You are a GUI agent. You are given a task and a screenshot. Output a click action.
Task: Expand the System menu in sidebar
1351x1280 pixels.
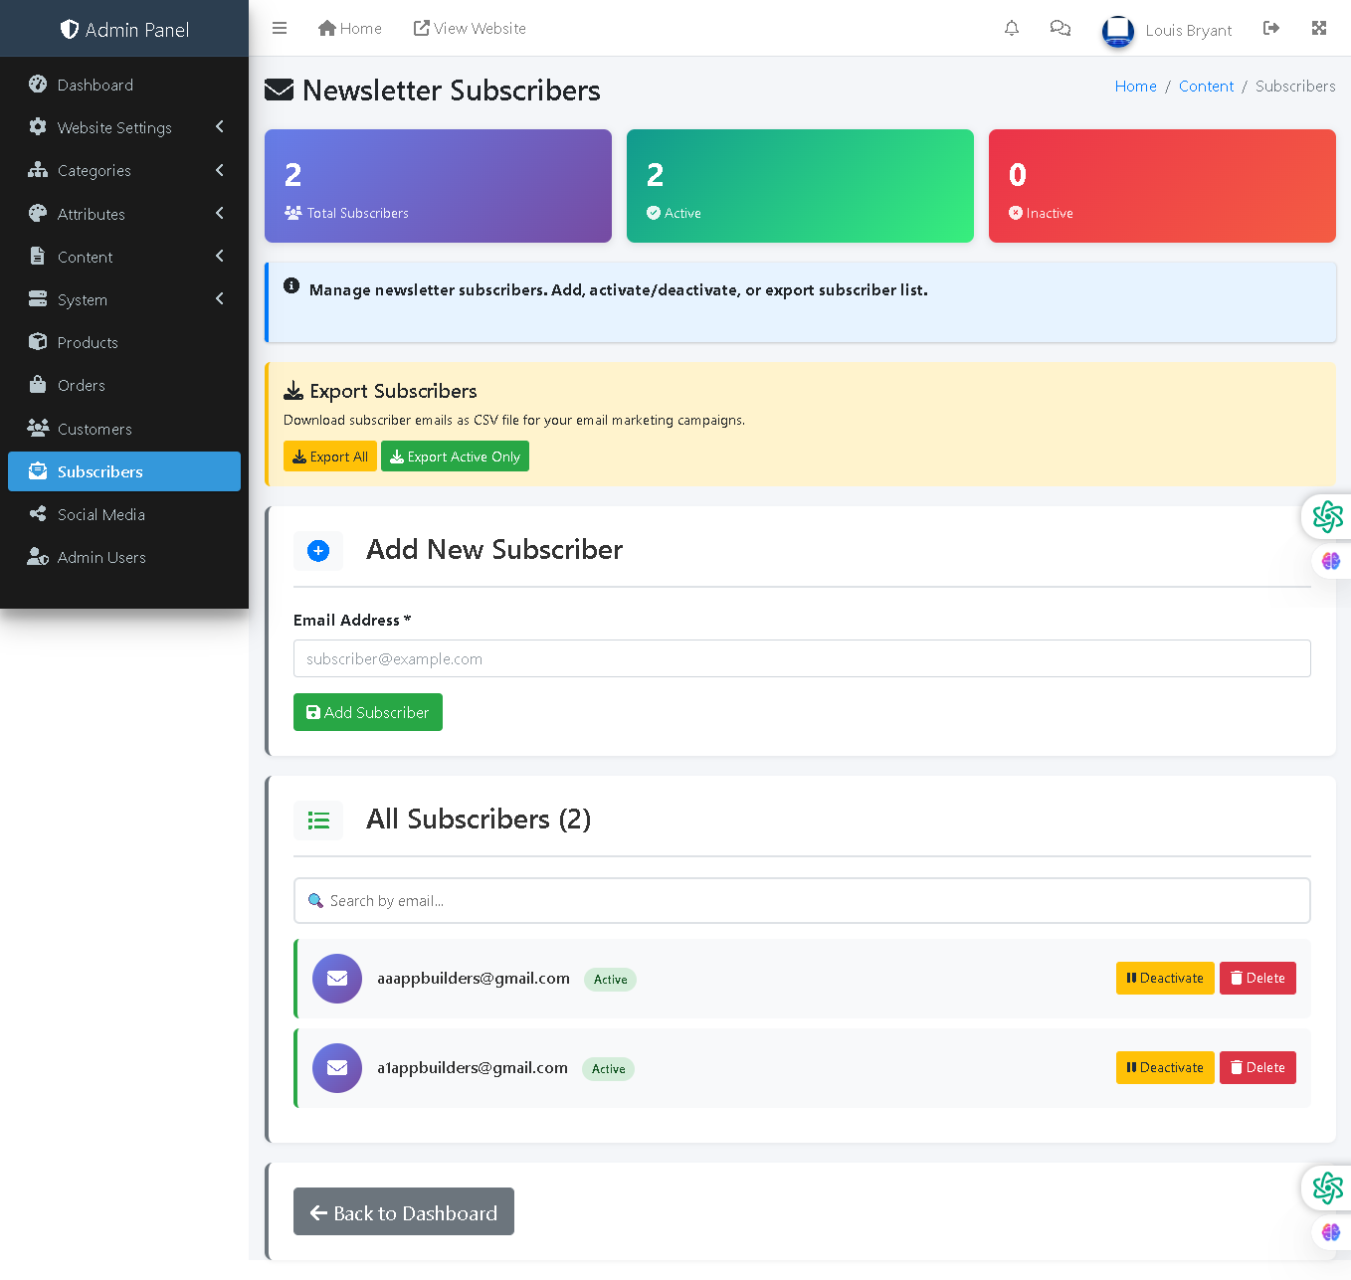pyautogui.click(x=219, y=298)
